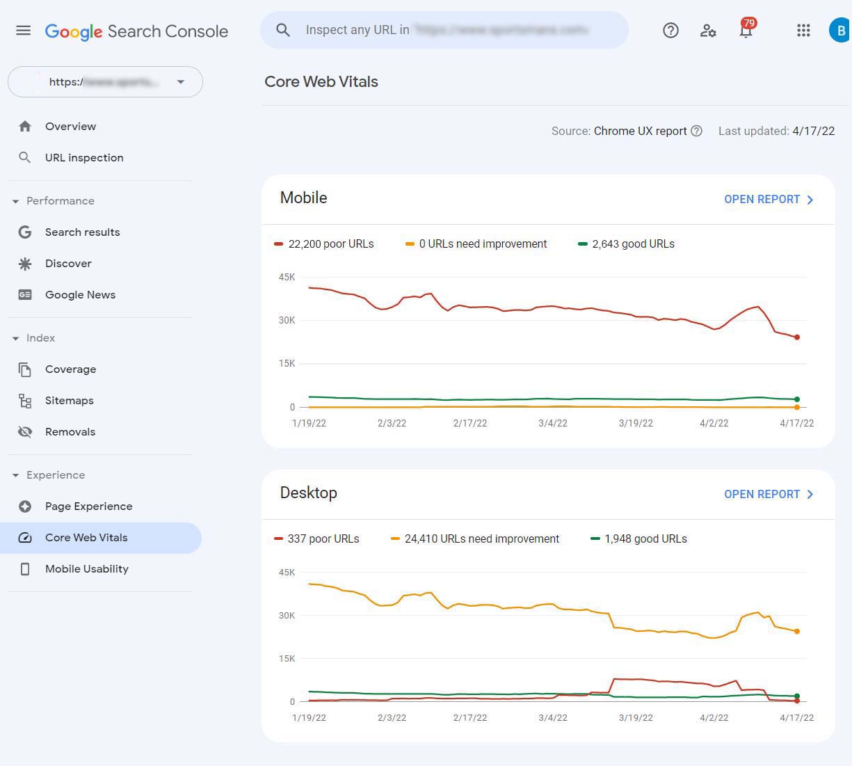Click Desktop chart orange endpoint marker
The image size is (852, 766).
[797, 632]
